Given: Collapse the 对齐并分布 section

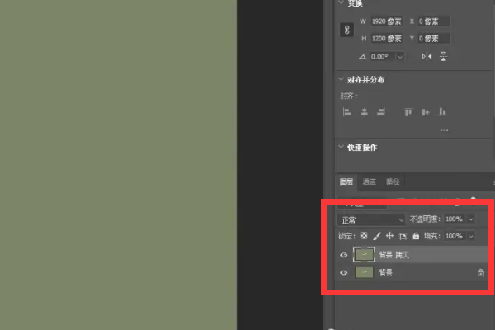Looking at the screenshot, I should coord(342,80).
